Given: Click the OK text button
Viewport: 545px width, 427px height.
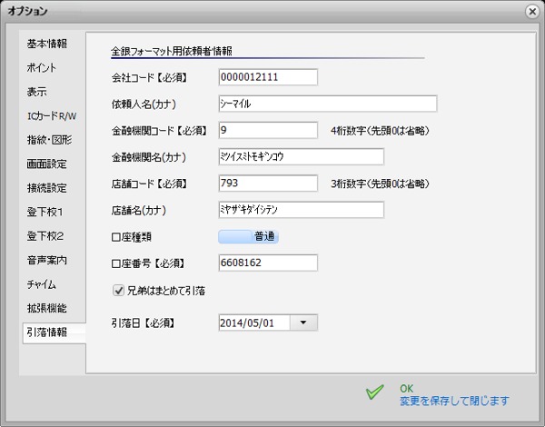Looking at the screenshot, I should [407, 389].
